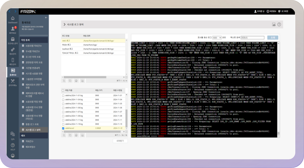Click the DEBUG text search input field

(253, 38)
